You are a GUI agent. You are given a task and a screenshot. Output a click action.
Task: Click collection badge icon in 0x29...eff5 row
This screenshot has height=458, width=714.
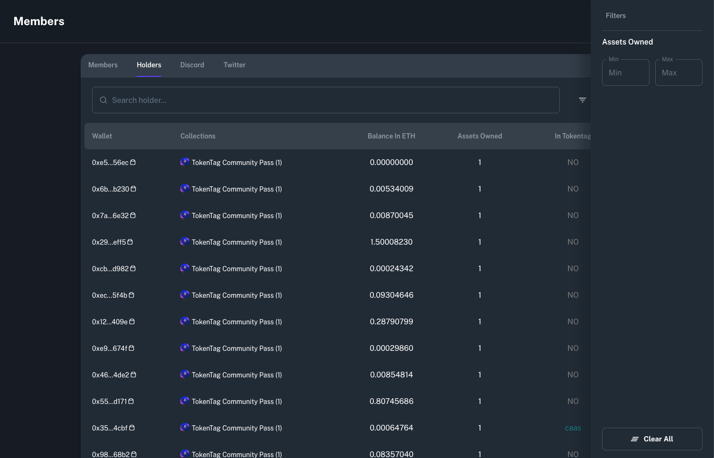click(x=185, y=242)
